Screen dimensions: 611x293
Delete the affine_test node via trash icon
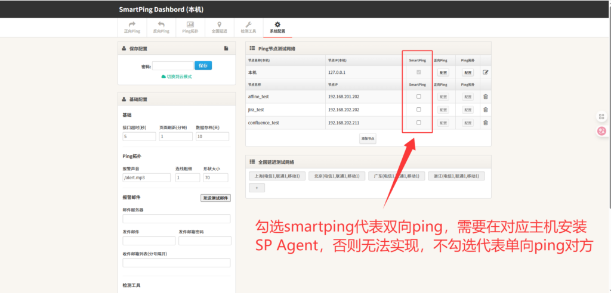coord(485,96)
